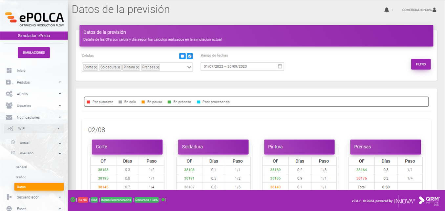Image resolution: width=445 pixels, height=211 pixels.
Task: Click the Usuarios people icon
Action: 9,105
